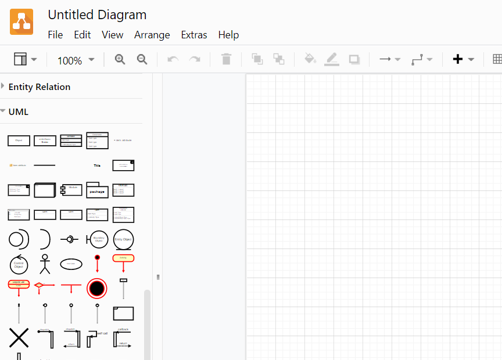
Task: Select the provided required interface shape
Action: (x=19, y=239)
